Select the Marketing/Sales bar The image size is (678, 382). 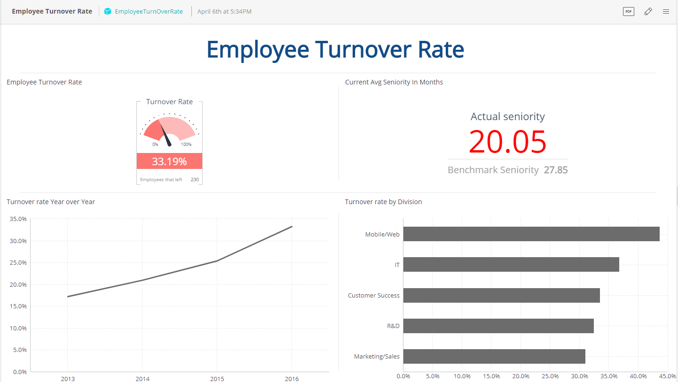click(494, 356)
